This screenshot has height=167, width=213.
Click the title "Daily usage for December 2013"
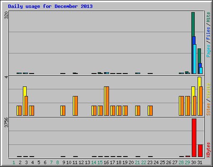pyautogui.click(x=50, y=6)
